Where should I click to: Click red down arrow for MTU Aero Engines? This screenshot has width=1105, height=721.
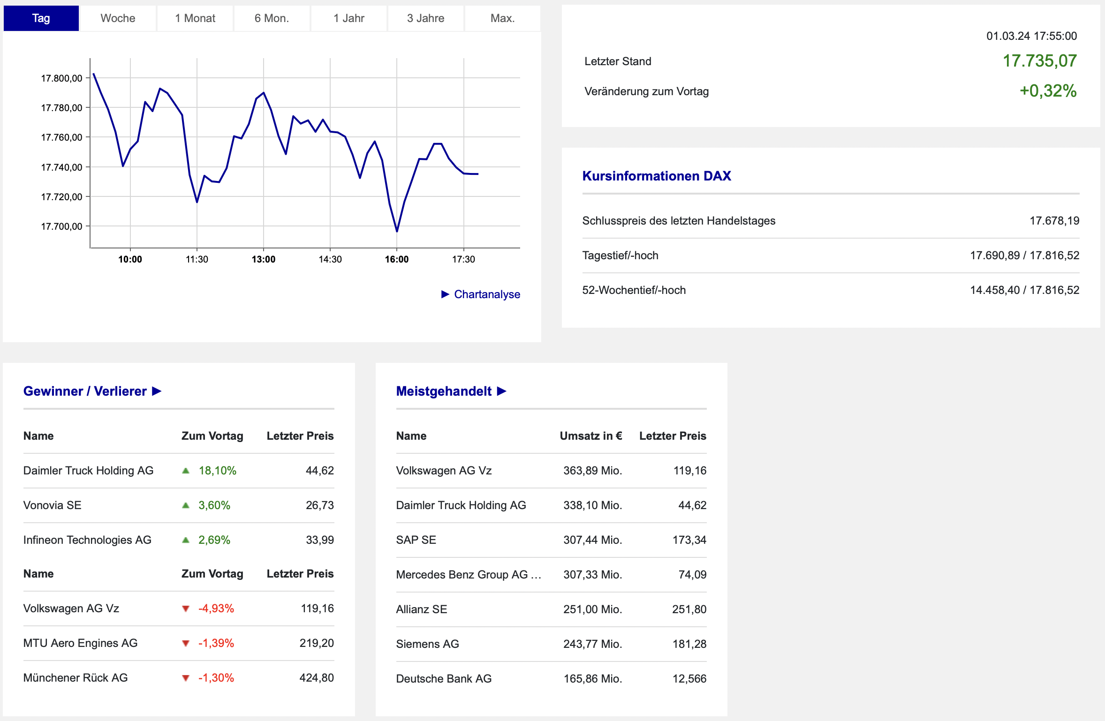point(186,643)
